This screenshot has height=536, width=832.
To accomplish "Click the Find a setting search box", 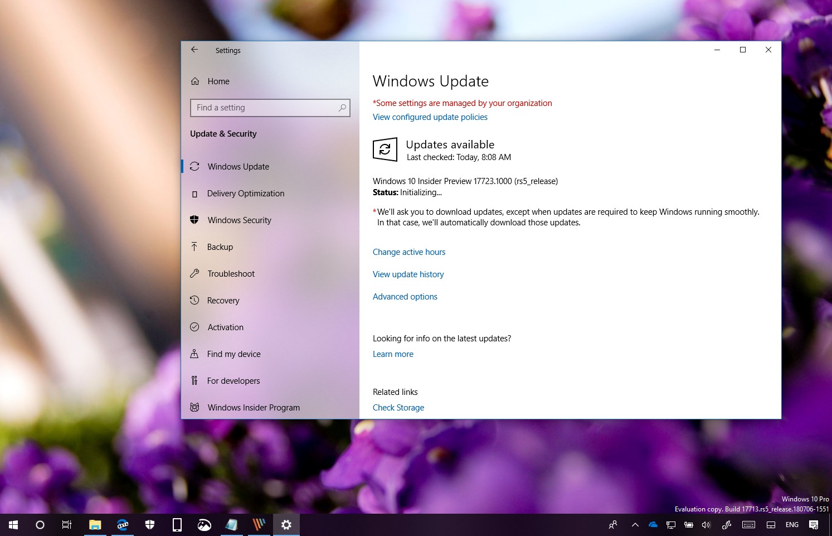I will [x=270, y=108].
